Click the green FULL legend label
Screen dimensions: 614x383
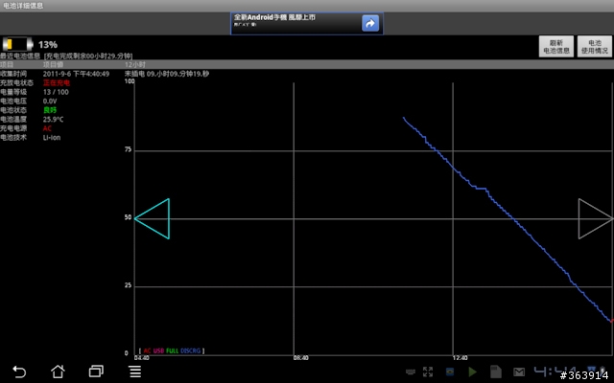coord(172,351)
